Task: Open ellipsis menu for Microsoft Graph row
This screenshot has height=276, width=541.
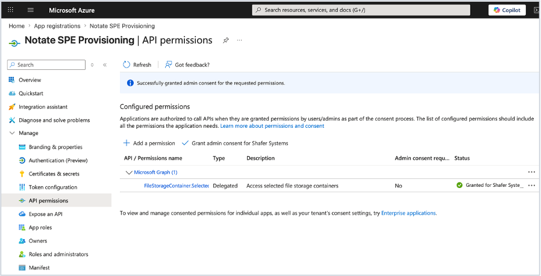Action: pyautogui.click(x=531, y=172)
